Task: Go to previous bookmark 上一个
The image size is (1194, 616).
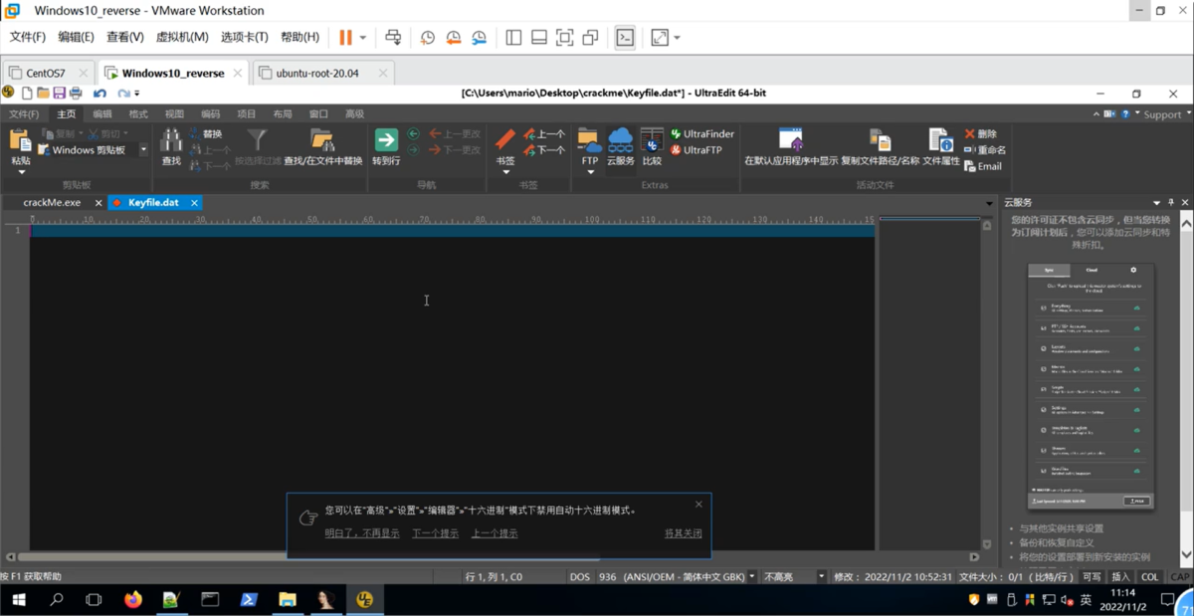Action: click(544, 133)
